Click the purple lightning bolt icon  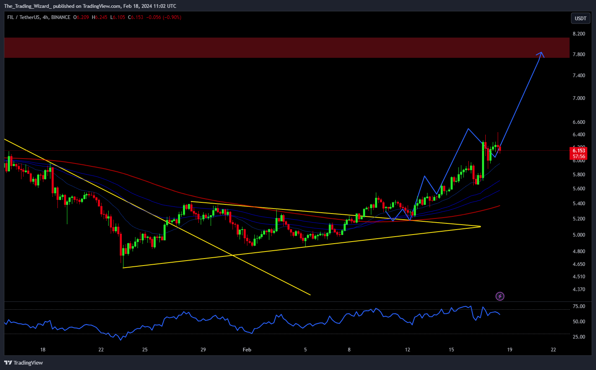500,296
